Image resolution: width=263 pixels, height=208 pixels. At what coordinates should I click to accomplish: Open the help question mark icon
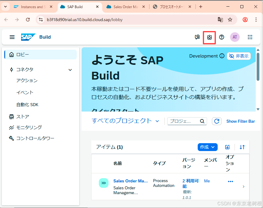(x=222, y=37)
